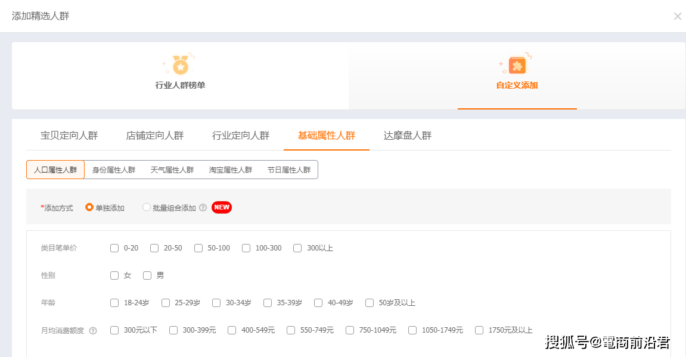Enable the 1750元及以上 spending checkbox

(480, 330)
